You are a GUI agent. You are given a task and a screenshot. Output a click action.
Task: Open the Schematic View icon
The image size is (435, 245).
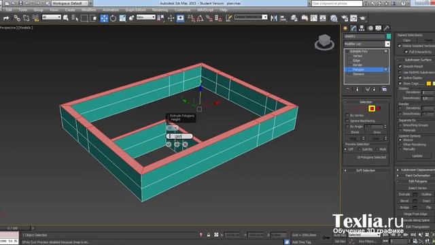pos(323,18)
